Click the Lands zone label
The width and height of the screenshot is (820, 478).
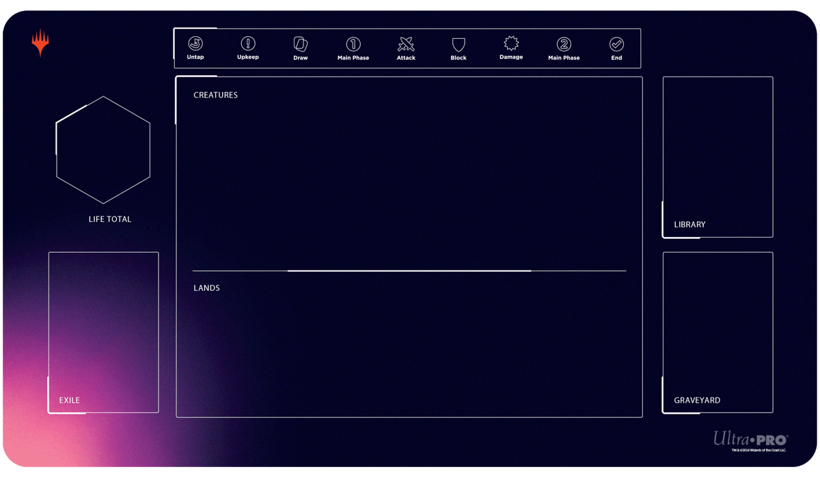(206, 288)
